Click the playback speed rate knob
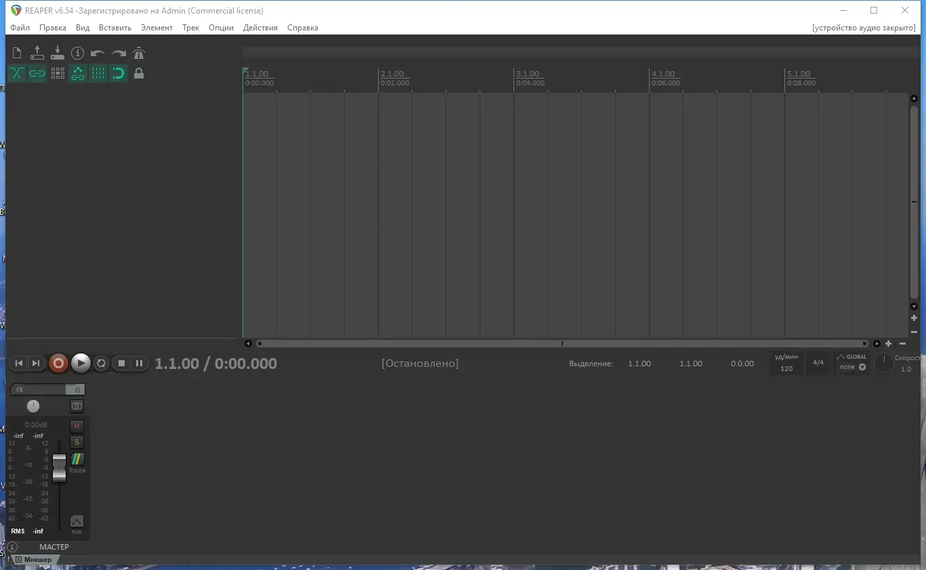 (883, 363)
